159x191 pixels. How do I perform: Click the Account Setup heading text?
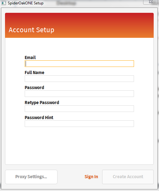click(x=32, y=30)
